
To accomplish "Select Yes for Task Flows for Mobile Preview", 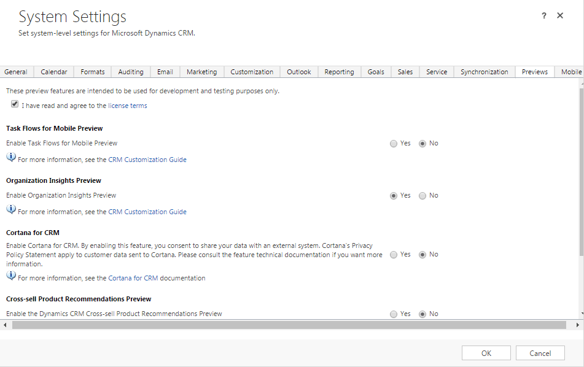I will (393, 144).
